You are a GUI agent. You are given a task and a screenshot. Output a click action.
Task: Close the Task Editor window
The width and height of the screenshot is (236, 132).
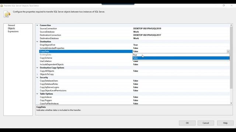pos(232,5)
